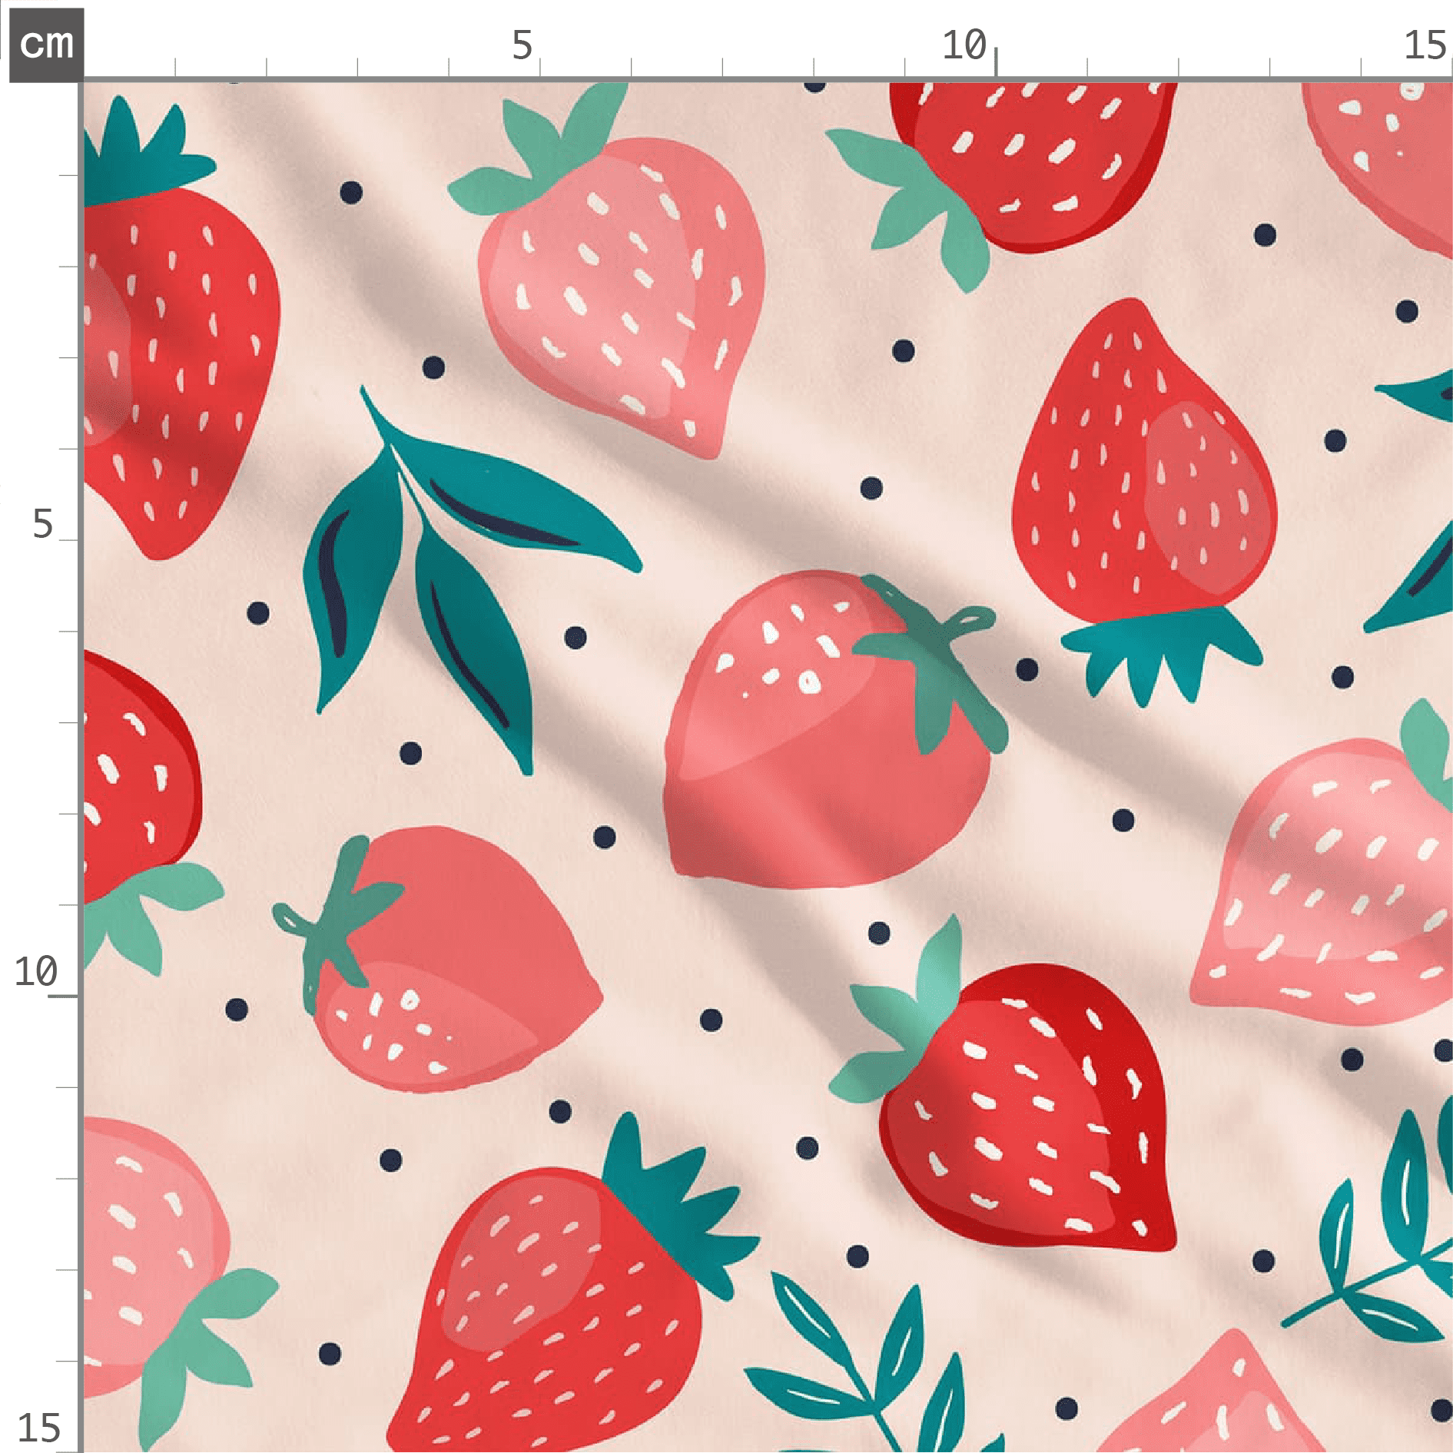This screenshot has height=1453, width=1453.
Task: Click the 15 mark on left ruler
Action: pyautogui.click(x=38, y=1428)
